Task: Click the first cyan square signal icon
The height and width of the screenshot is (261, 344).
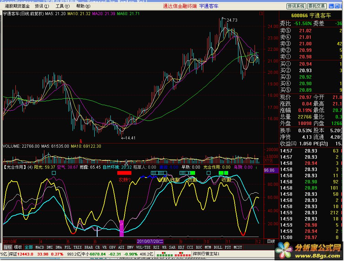Action: pyautogui.click(x=54, y=173)
